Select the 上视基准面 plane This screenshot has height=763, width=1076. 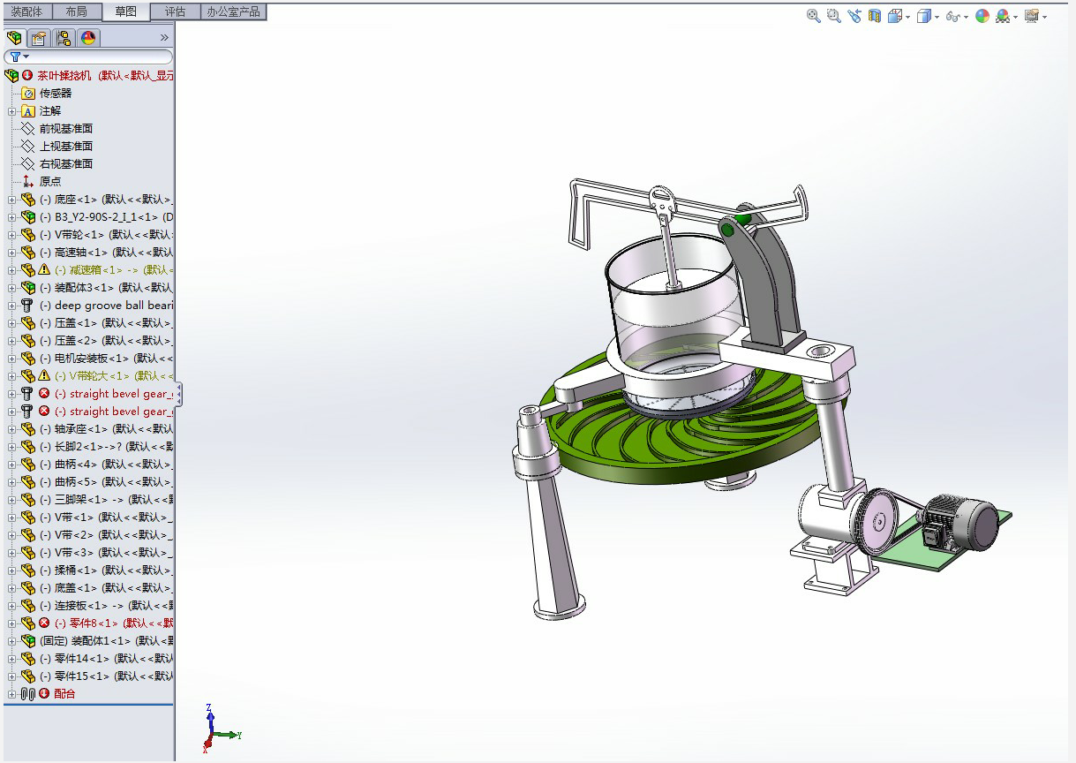click(x=66, y=147)
